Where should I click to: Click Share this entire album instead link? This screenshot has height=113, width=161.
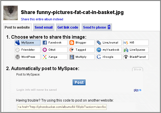click(x=42, y=19)
